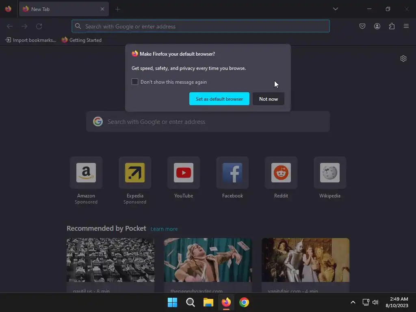Click Import bookmarks in bookmarks toolbar
The height and width of the screenshot is (312, 416).
31,40
